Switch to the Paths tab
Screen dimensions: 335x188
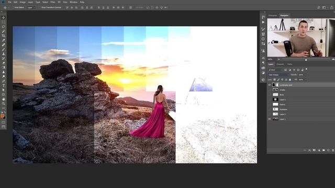point(289,64)
